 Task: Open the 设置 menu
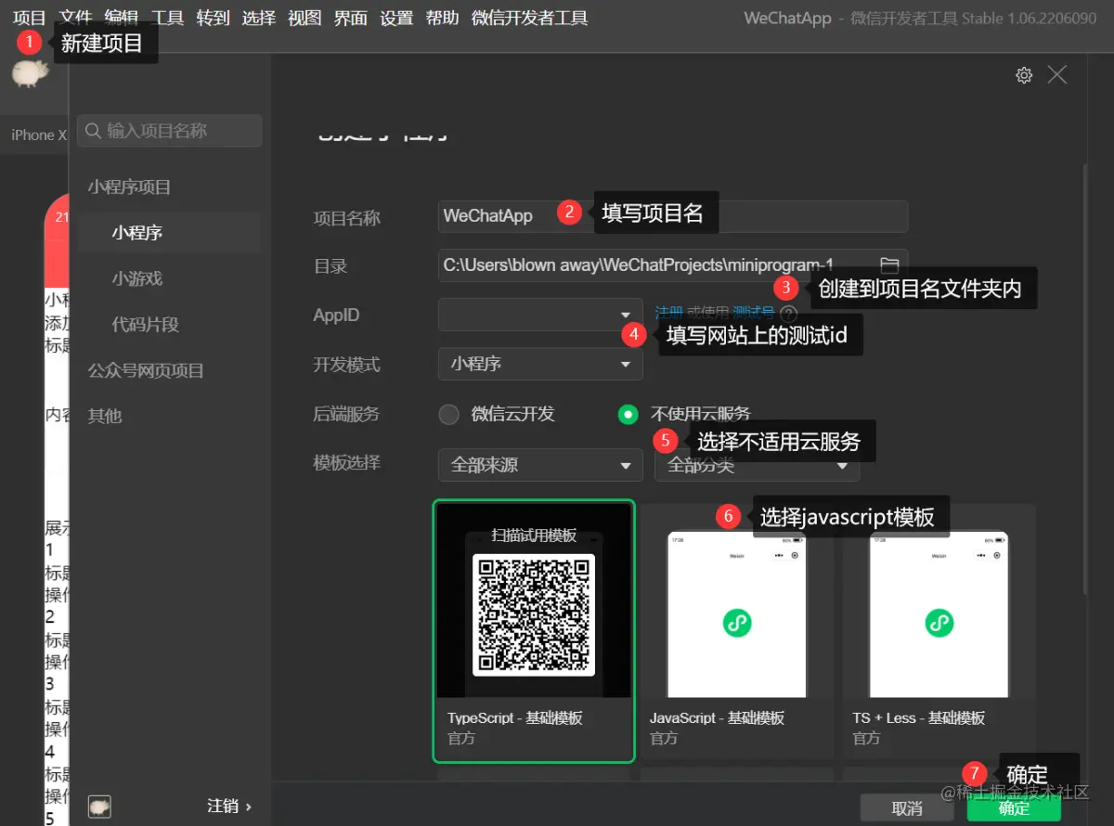396,18
